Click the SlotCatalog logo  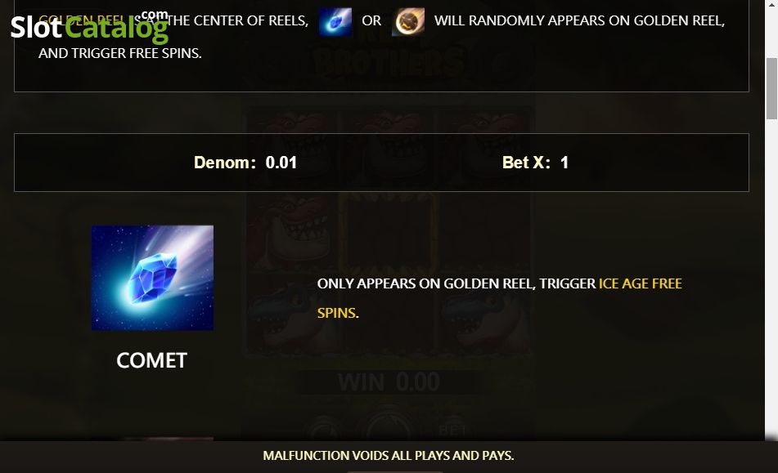[89, 26]
